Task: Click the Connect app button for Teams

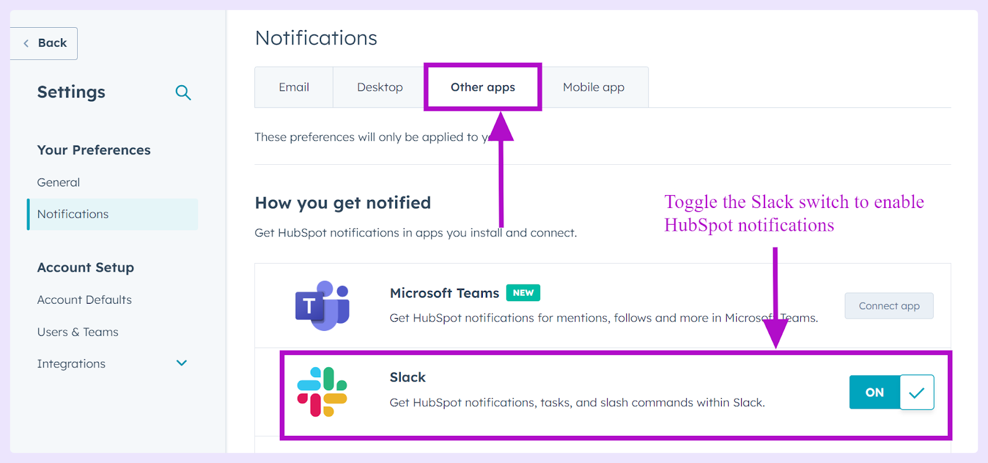Action: [889, 306]
